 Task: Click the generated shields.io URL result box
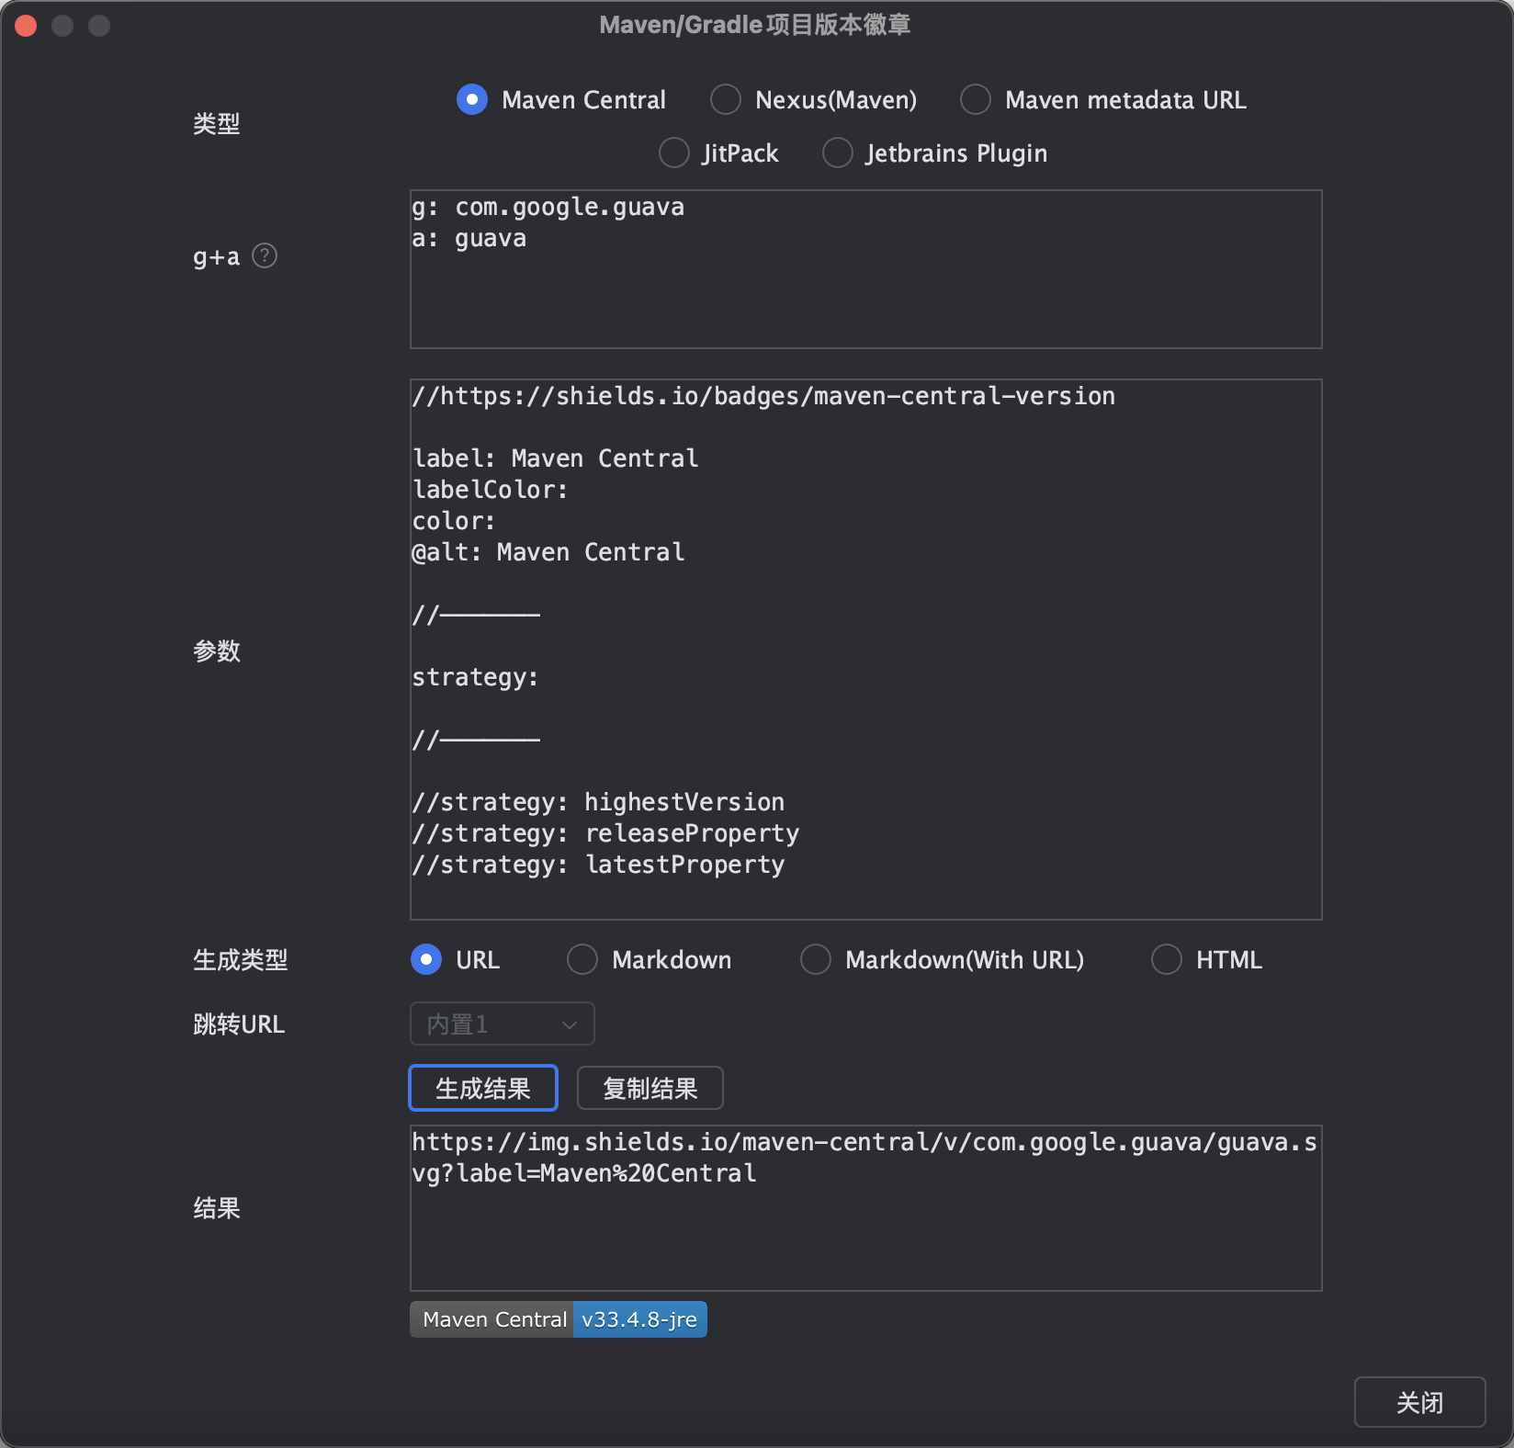coord(864,1204)
